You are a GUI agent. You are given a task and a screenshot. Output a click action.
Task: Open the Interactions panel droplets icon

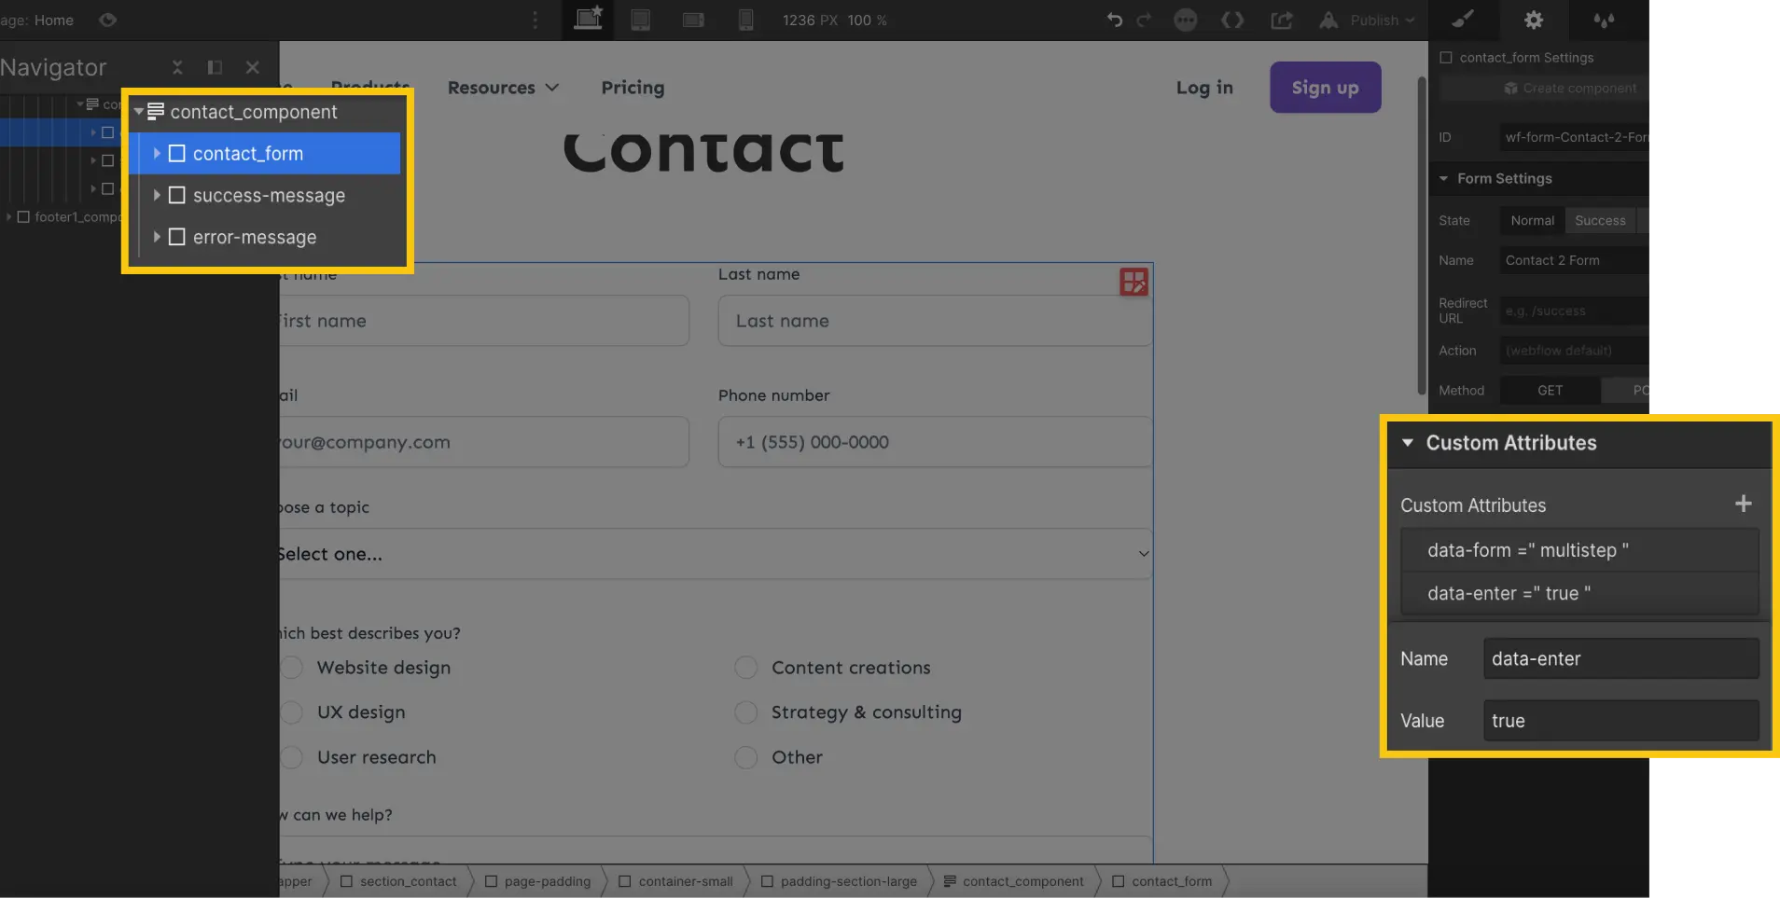pyautogui.click(x=1604, y=20)
